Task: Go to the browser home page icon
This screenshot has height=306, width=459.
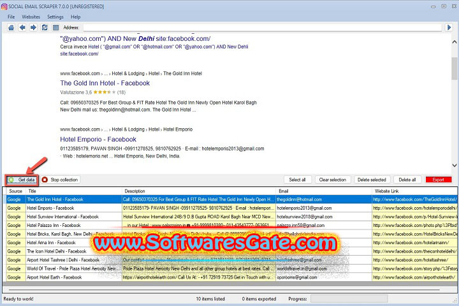Action: click(x=11, y=27)
